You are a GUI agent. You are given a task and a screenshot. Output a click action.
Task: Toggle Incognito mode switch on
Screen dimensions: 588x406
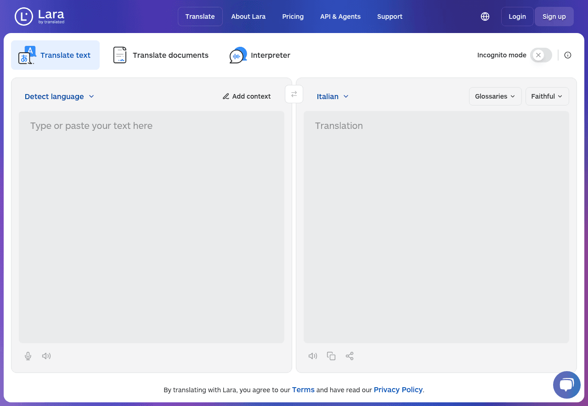(x=541, y=55)
